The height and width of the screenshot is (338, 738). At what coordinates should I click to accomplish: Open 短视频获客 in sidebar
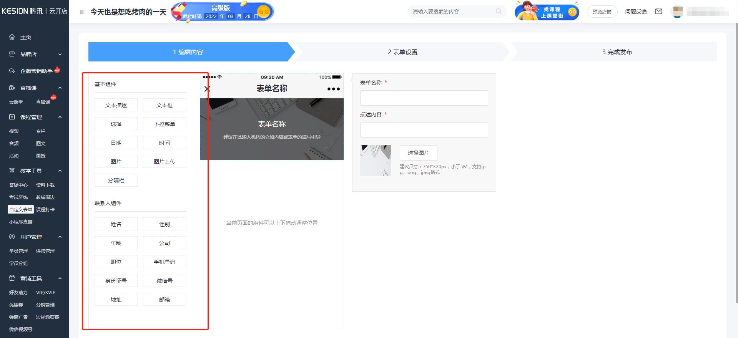click(48, 317)
